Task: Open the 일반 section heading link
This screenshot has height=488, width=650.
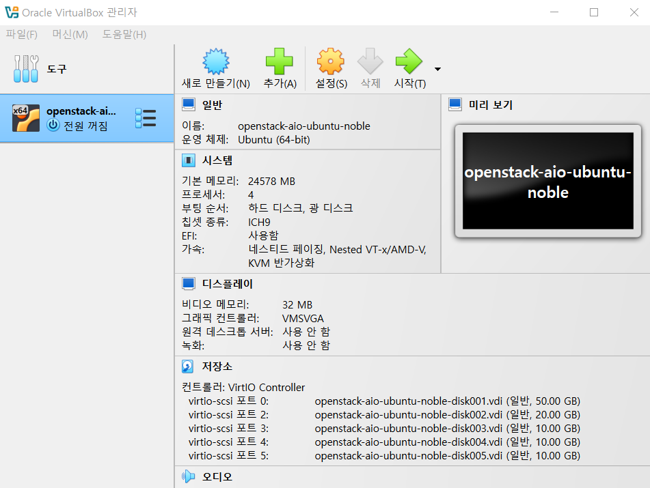Action: [213, 105]
